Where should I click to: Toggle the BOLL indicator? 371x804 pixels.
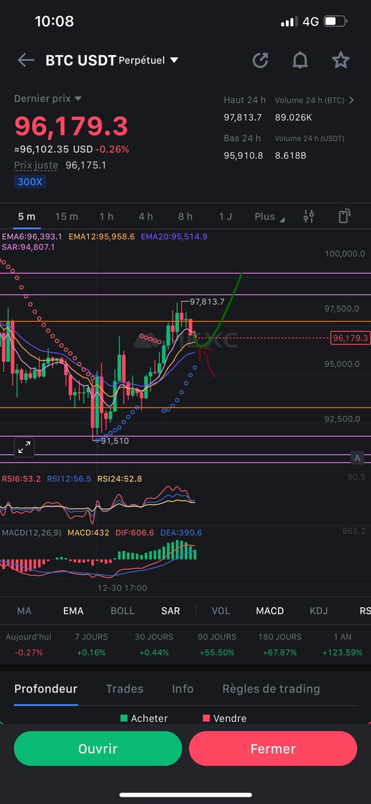(x=123, y=610)
